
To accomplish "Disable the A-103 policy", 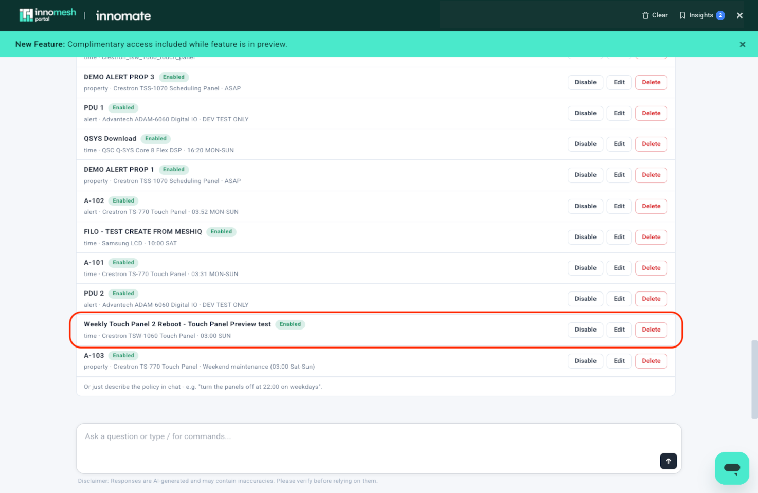I will [x=585, y=361].
